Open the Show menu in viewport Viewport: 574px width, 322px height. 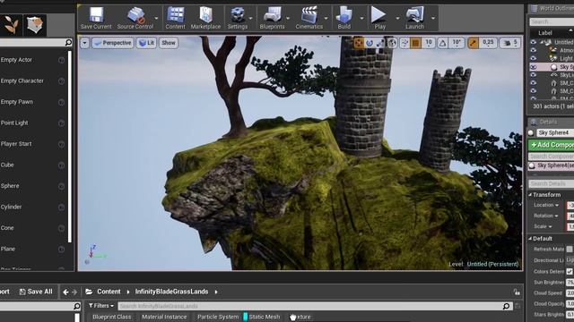click(x=169, y=43)
